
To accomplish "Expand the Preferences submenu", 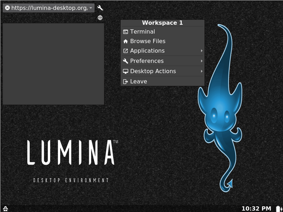I will (162, 61).
